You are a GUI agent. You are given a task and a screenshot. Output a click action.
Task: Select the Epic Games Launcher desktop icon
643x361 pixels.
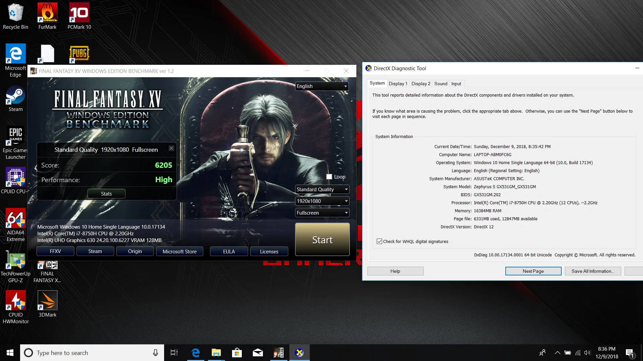[15, 143]
